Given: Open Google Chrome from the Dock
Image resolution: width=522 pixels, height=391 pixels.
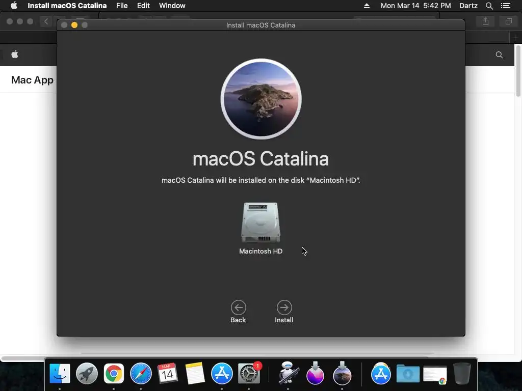Looking at the screenshot, I should [x=114, y=373].
